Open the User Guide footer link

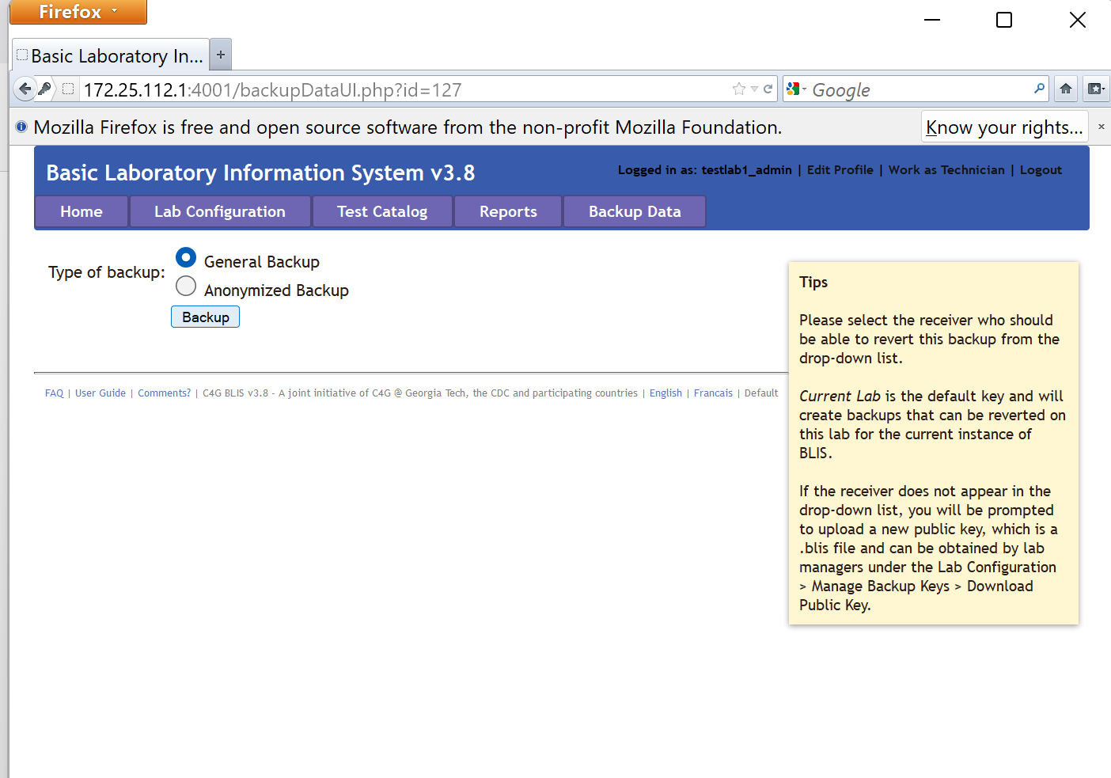point(100,393)
